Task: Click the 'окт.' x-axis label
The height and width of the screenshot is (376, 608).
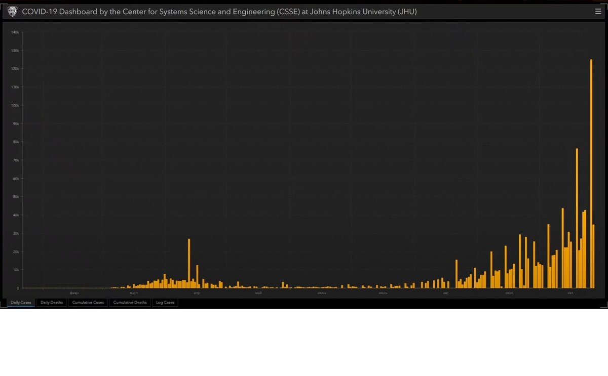Action: coord(571,293)
